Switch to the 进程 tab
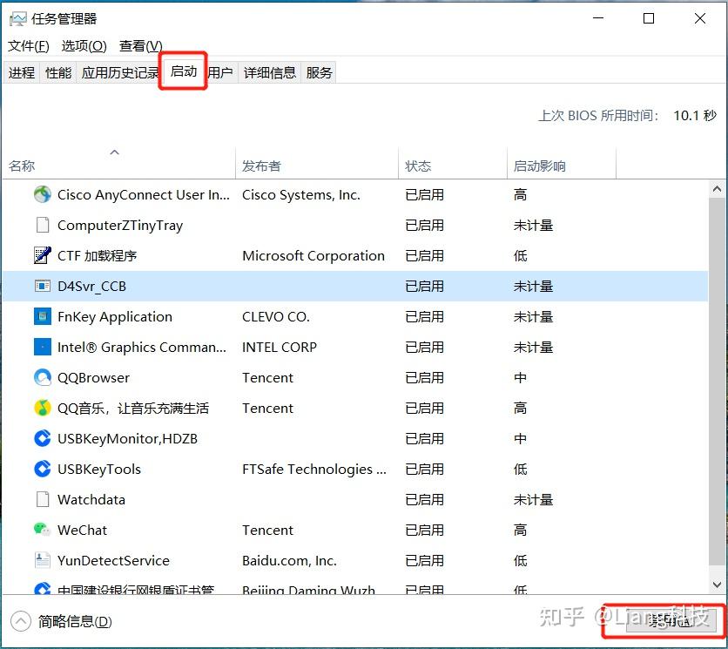Viewport: 728px width, 649px height. [22, 72]
